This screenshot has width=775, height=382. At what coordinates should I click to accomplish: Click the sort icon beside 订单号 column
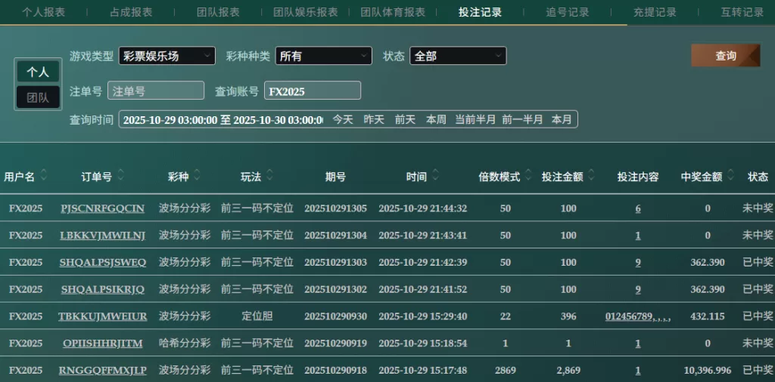pyautogui.click(x=121, y=176)
